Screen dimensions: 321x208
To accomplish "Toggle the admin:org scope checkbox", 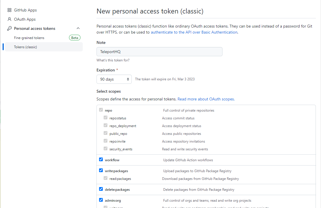I will tap(101, 200).
